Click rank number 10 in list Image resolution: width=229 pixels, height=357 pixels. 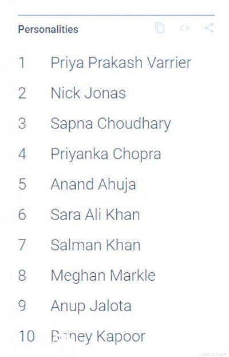pyautogui.click(x=26, y=336)
